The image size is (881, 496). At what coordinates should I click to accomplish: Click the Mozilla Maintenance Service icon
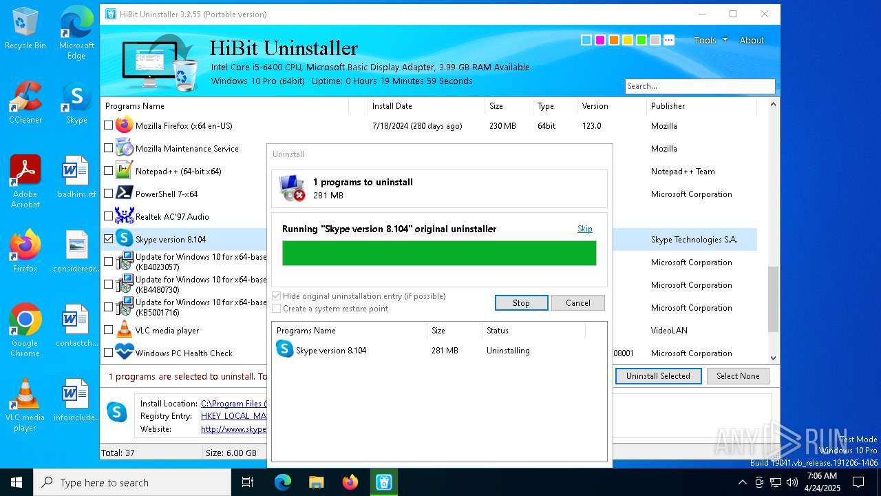(124, 148)
